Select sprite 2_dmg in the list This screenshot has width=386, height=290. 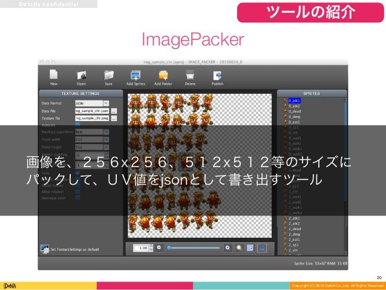[x=294, y=234]
